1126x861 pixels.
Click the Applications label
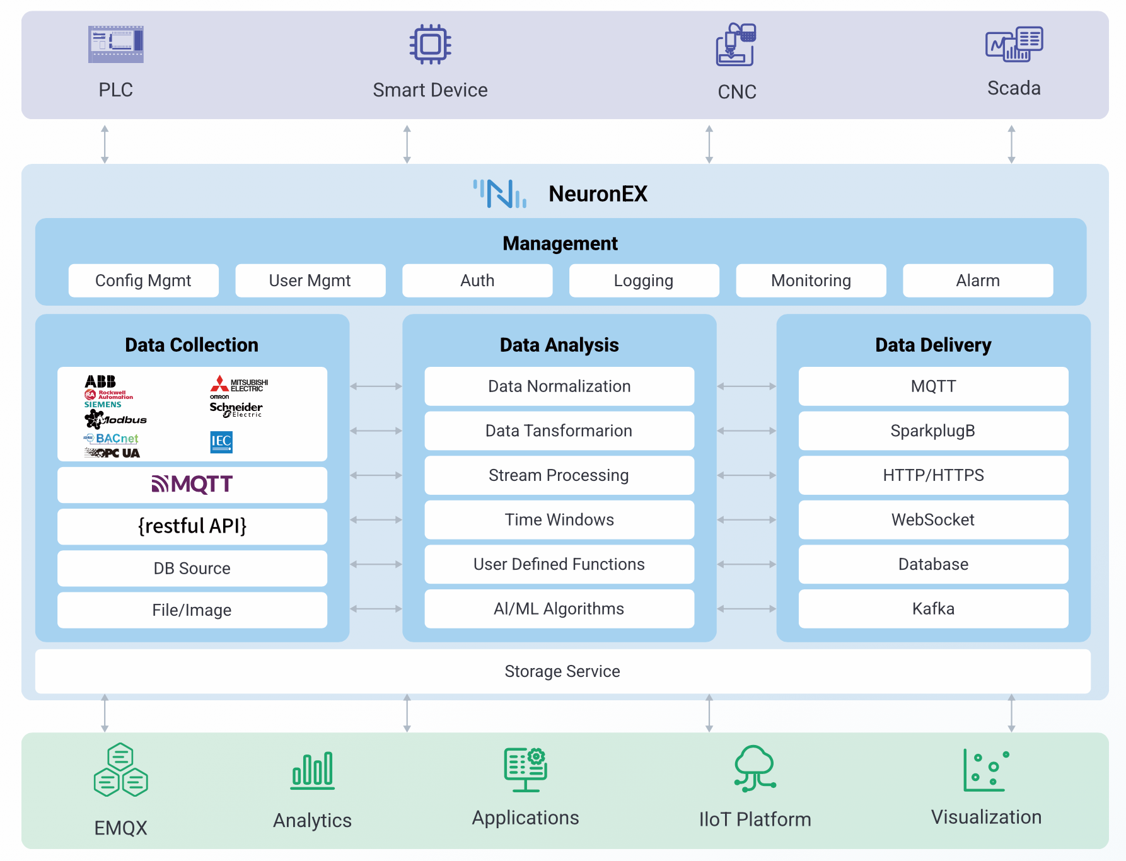tap(526, 818)
